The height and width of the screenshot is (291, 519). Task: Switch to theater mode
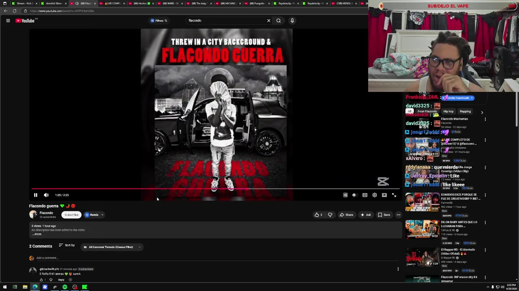[384, 195]
